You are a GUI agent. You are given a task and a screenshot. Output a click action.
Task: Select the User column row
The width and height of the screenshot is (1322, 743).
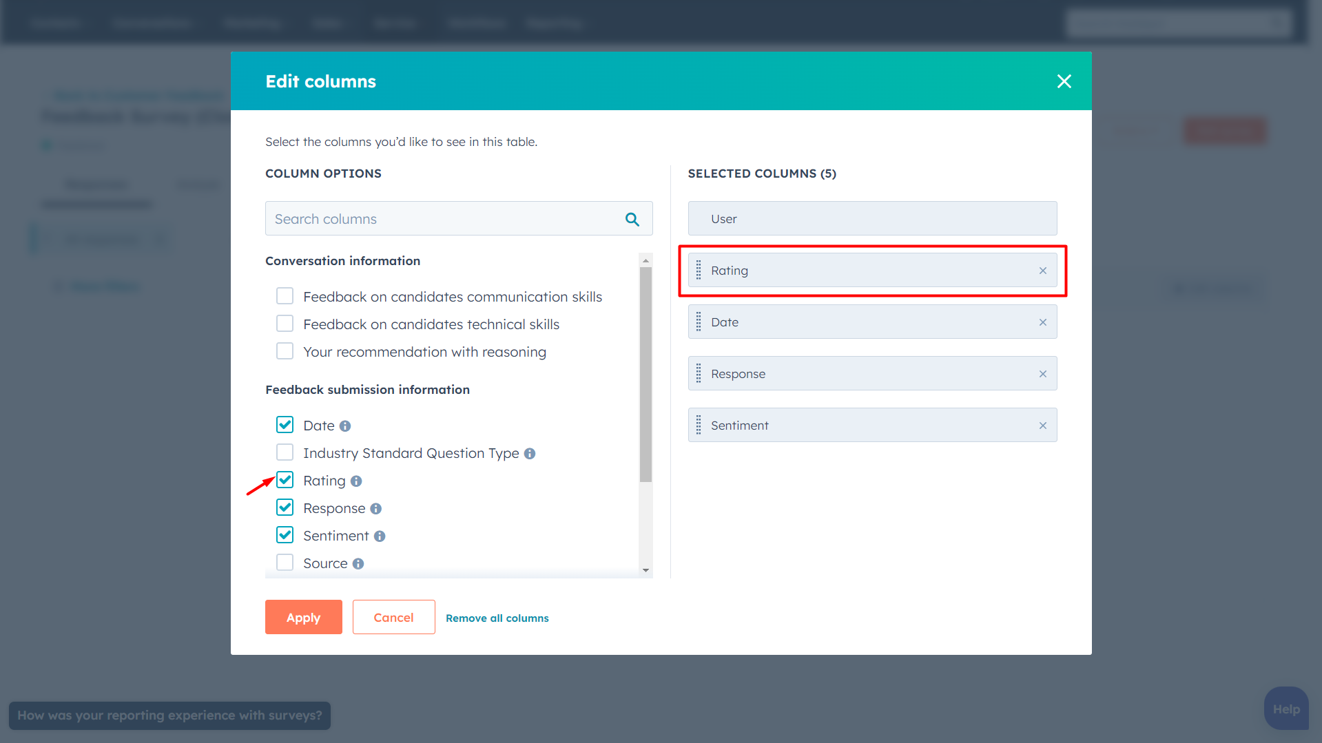pyautogui.click(x=872, y=218)
